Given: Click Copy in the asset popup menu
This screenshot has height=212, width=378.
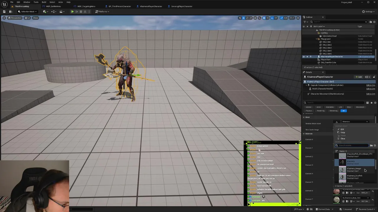Looking at the screenshot, I should coord(343,132).
